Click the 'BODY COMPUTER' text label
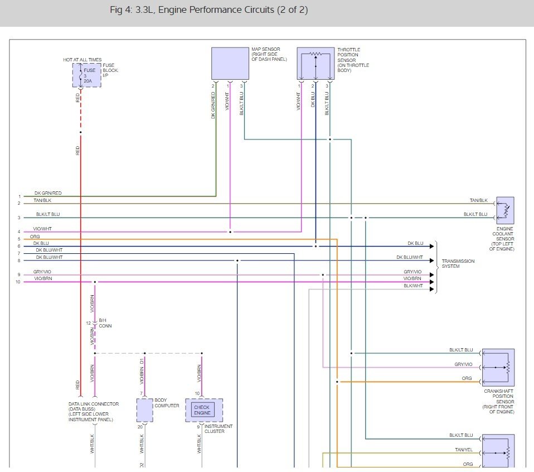The image size is (534, 472). [x=167, y=403]
